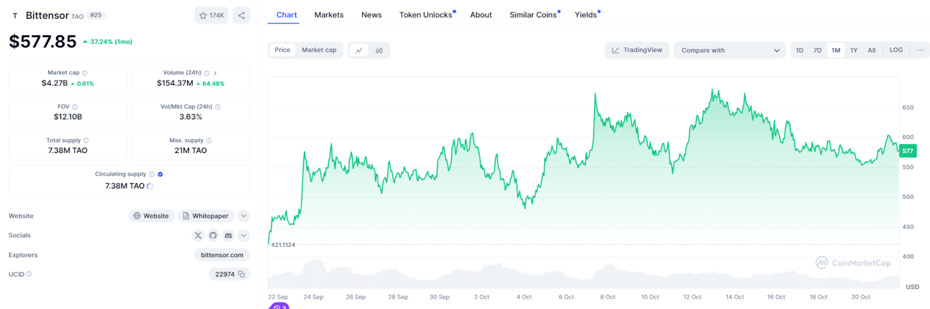Open the About tab
Image resolution: width=930 pixels, height=309 pixels.
pos(481,15)
